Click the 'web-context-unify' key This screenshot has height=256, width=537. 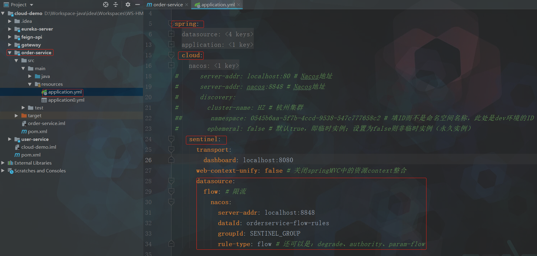click(227, 171)
